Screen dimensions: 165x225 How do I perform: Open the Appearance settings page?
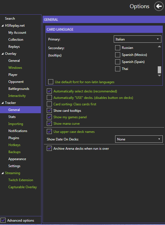17,159
